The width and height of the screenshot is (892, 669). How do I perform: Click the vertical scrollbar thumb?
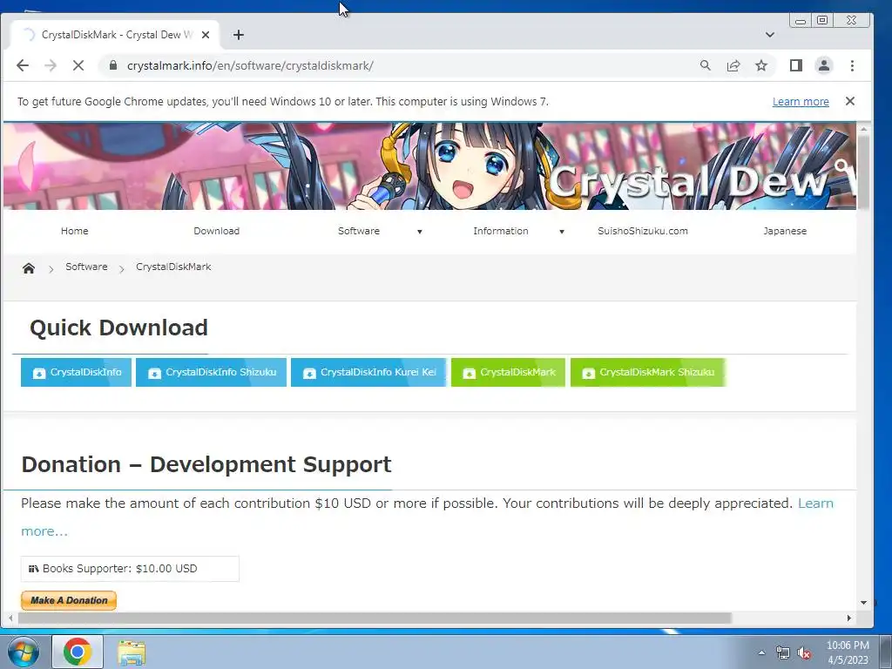863,172
